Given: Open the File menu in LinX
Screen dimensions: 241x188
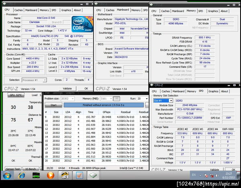Looking at the screenshot, I should tap(47, 93).
